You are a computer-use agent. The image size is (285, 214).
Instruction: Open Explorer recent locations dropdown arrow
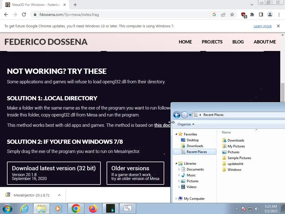point(190,115)
